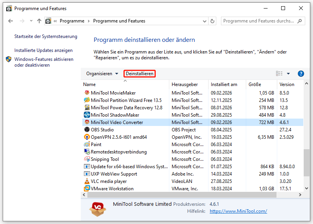
Task: Select the MiniTool ShadowMaker icon
Action: point(87,115)
